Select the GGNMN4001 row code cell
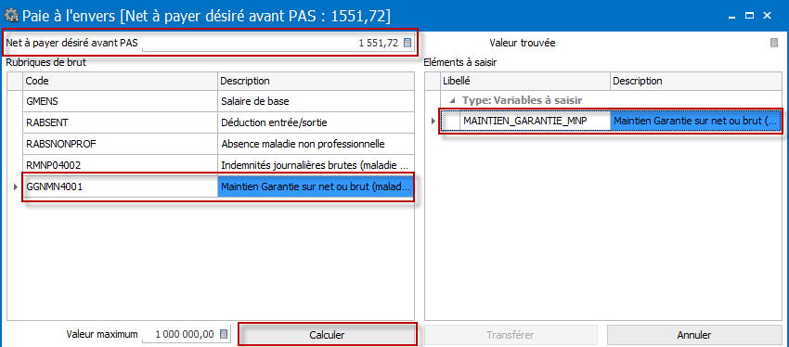The height and width of the screenshot is (347, 789). click(x=121, y=187)
